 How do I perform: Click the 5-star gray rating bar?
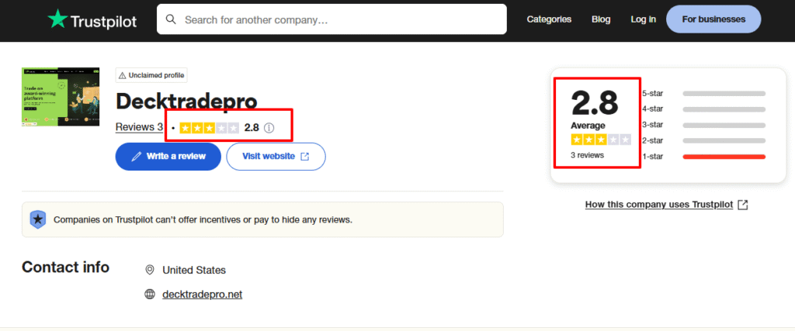click(x=724, y=94)
